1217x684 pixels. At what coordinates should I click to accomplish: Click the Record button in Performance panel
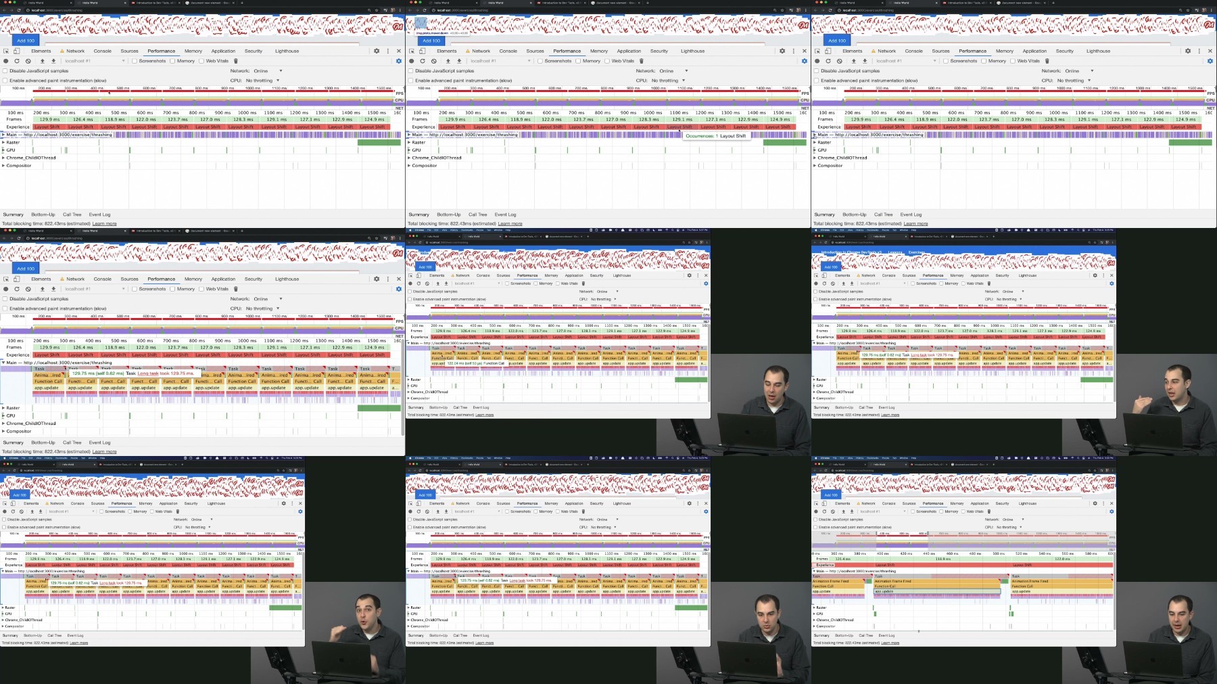tap(5, 61)
